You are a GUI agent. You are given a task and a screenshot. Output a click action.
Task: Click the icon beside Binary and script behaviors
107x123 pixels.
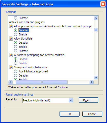(x=11, y=67)
